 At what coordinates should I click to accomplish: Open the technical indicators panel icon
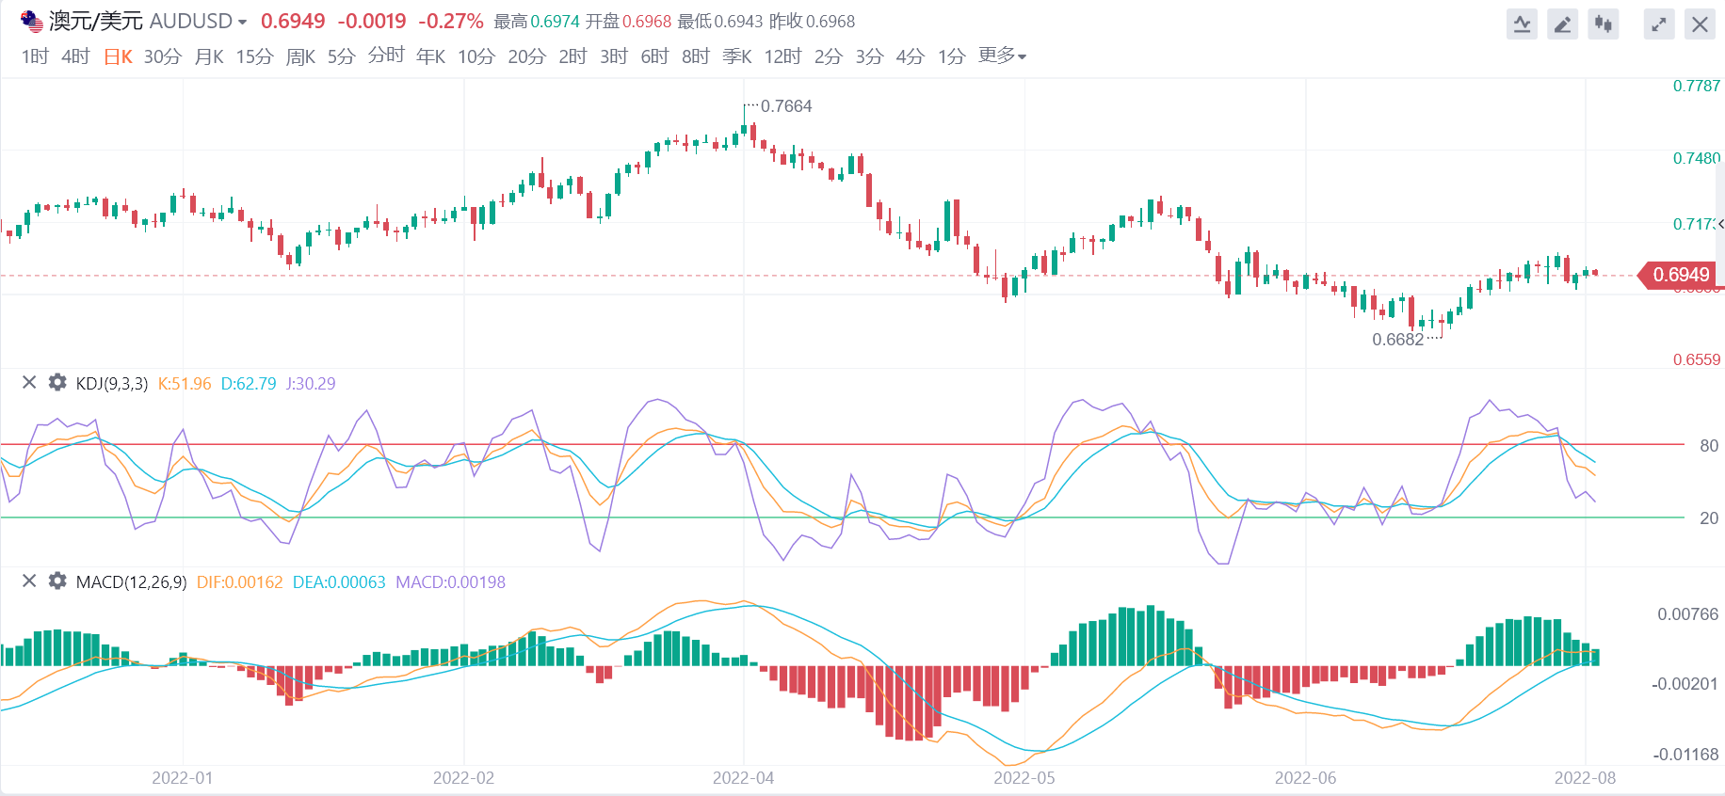[x=1522, y=24]
